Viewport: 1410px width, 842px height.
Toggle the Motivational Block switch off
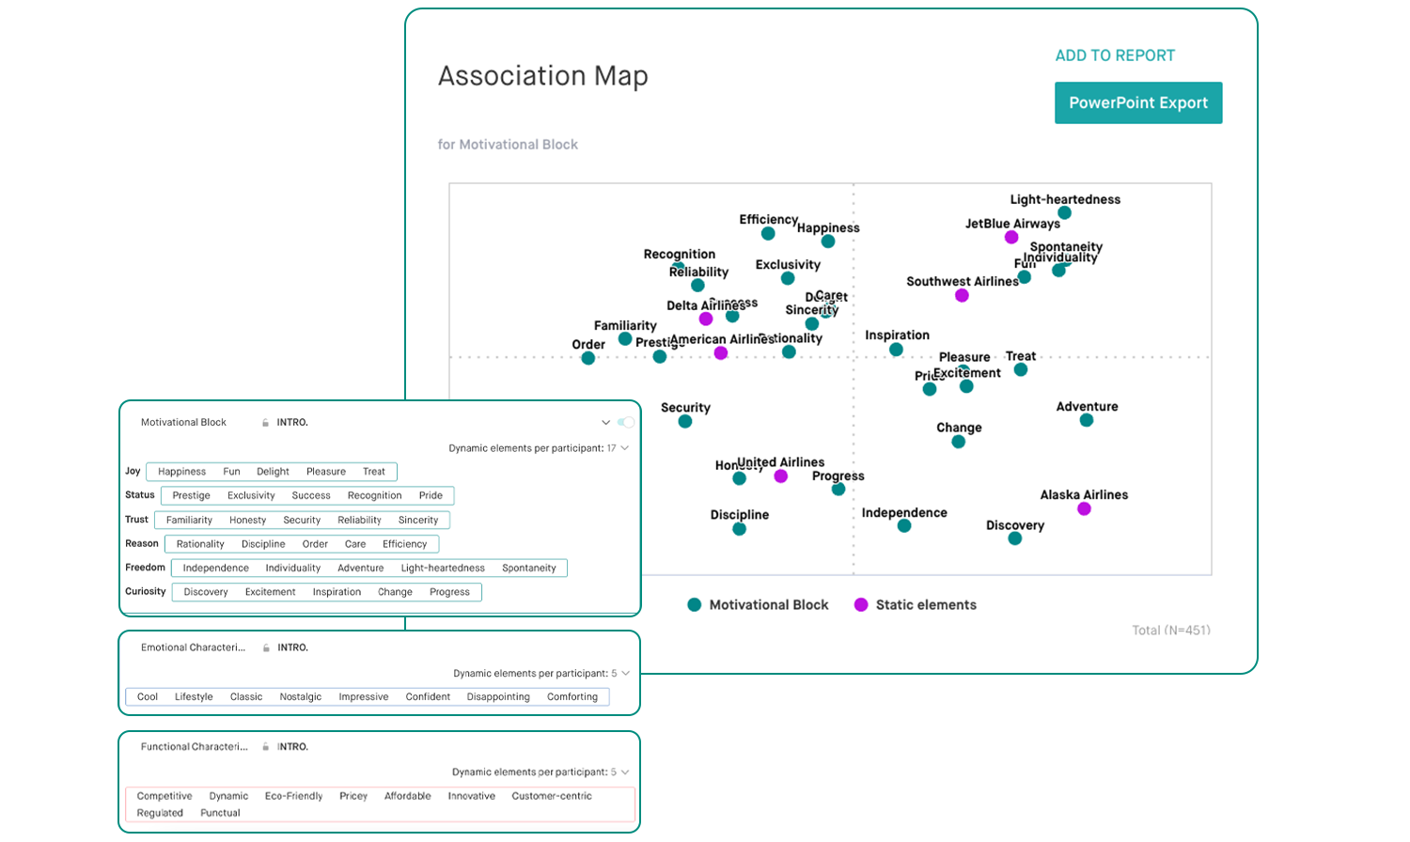(626, 423)
